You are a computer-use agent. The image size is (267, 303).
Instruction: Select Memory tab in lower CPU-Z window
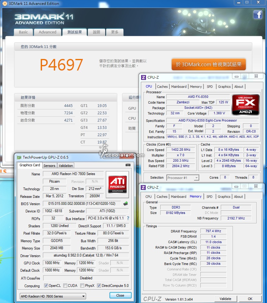point(196,196)
